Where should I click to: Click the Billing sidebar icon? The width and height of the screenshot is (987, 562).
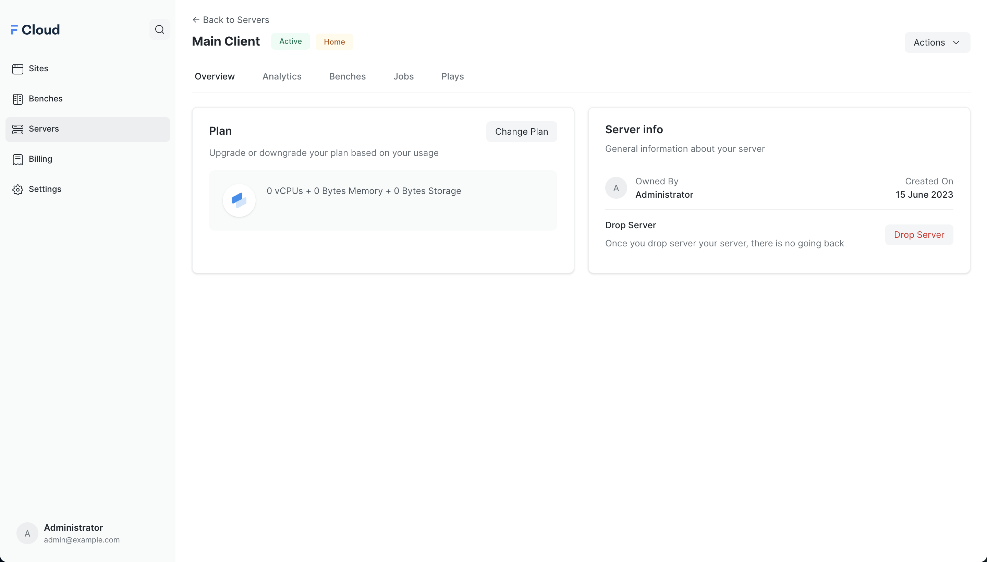[x=17, y=159]
